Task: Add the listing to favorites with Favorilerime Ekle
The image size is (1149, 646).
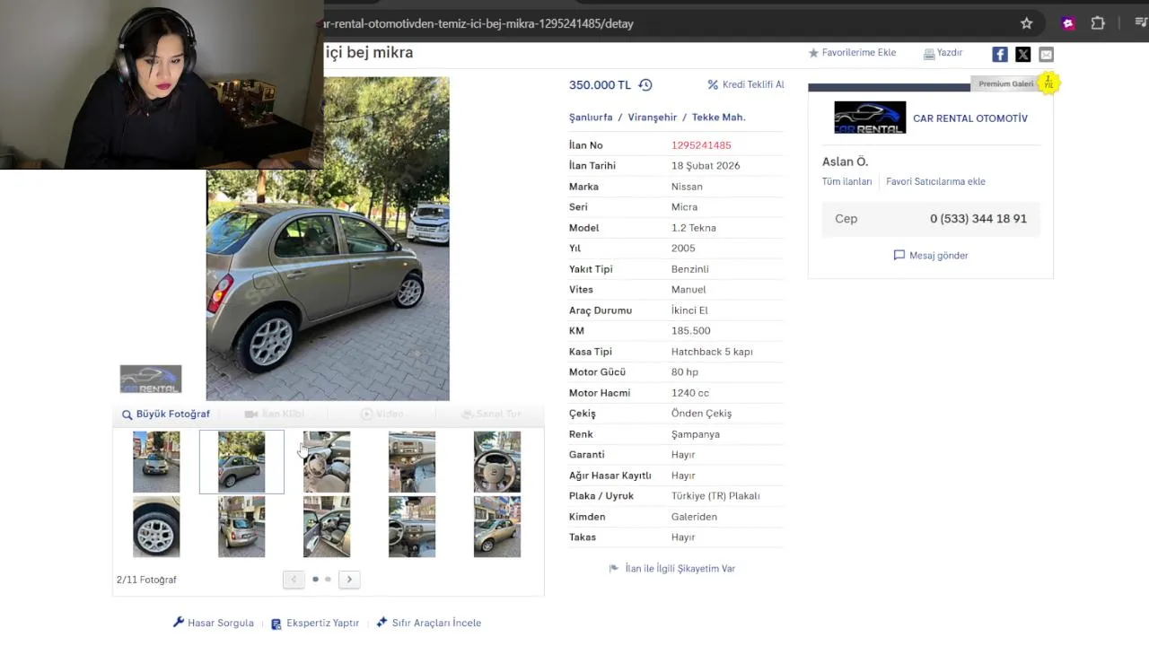Action: coord(852,53)
